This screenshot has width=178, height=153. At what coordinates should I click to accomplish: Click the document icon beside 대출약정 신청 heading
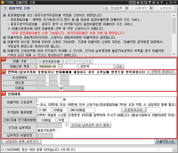5,8
